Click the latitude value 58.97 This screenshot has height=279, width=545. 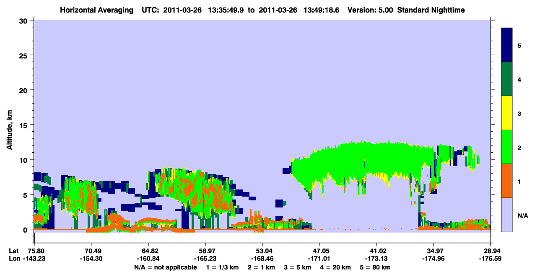tap(205, 251)
